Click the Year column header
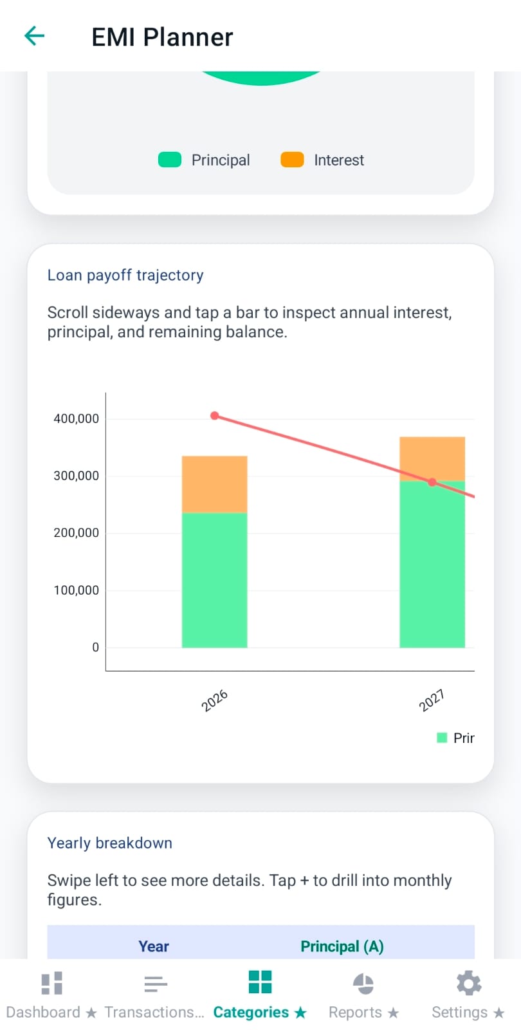521x1030 pixels. click(x=154, y=946)
